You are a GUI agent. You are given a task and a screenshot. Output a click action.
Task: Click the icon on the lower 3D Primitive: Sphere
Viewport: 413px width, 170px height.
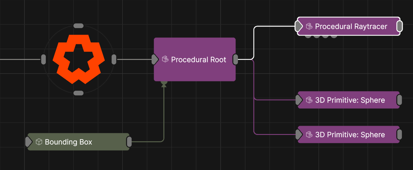pyautogui.click(x=309, y=135)
